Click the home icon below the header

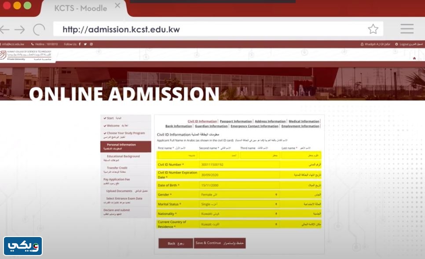(414, 58)
